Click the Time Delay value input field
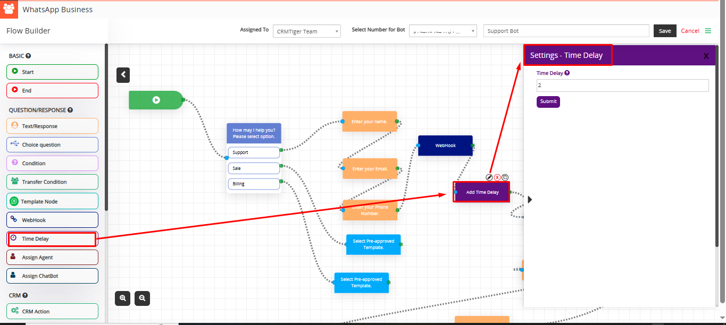726x325 pixels. coord(622,85)
